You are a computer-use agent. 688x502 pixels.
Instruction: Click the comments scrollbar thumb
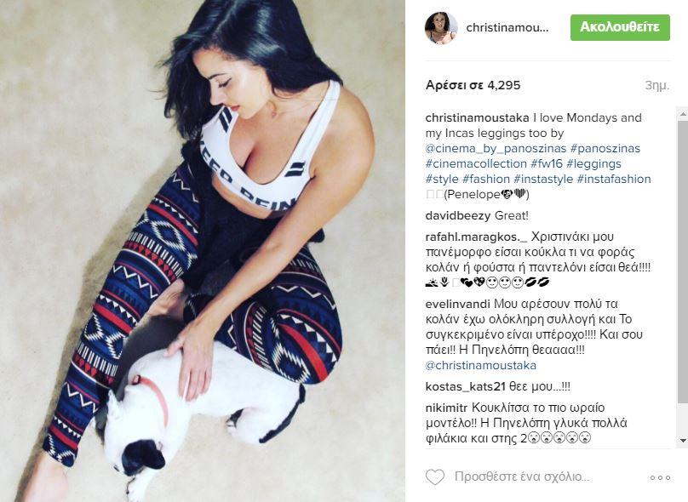click(683, 261)
